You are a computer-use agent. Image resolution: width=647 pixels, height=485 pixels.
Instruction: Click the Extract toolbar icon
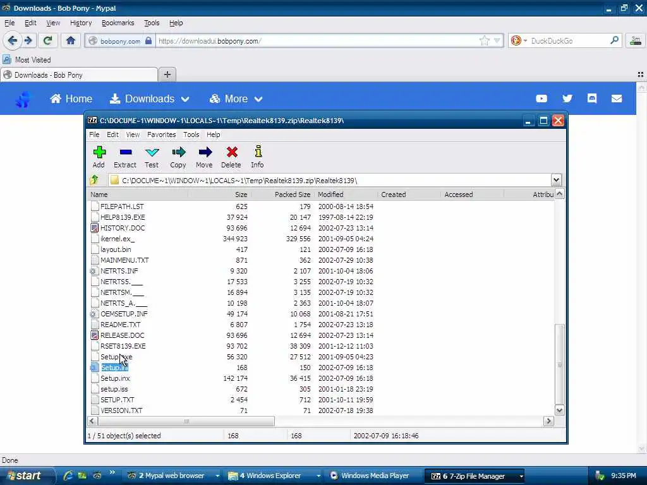[x=125, y=157]
